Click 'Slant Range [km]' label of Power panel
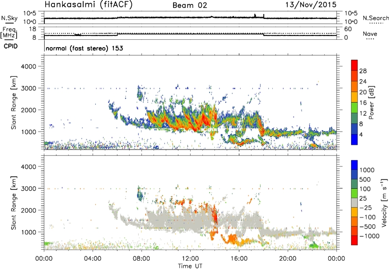 tap(14, 102)
